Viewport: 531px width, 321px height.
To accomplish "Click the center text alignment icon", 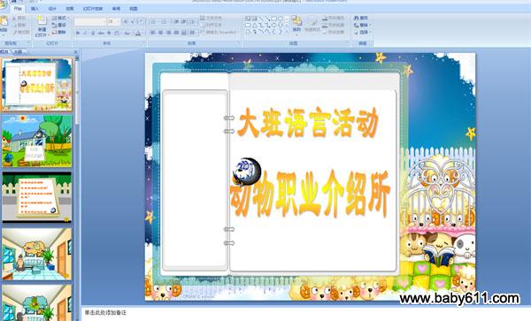I will click(161, 33).
